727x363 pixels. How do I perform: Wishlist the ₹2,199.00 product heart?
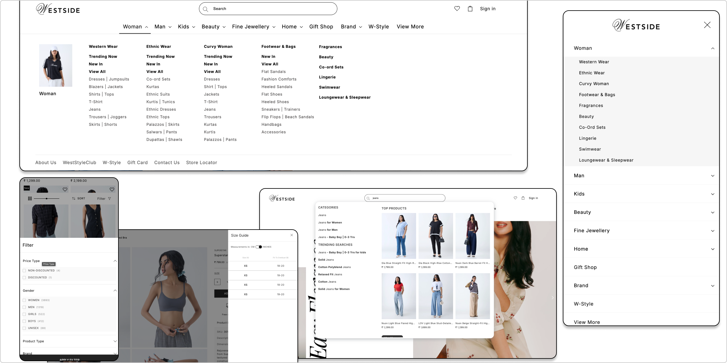pyautogui.click(x=112, y=189)
